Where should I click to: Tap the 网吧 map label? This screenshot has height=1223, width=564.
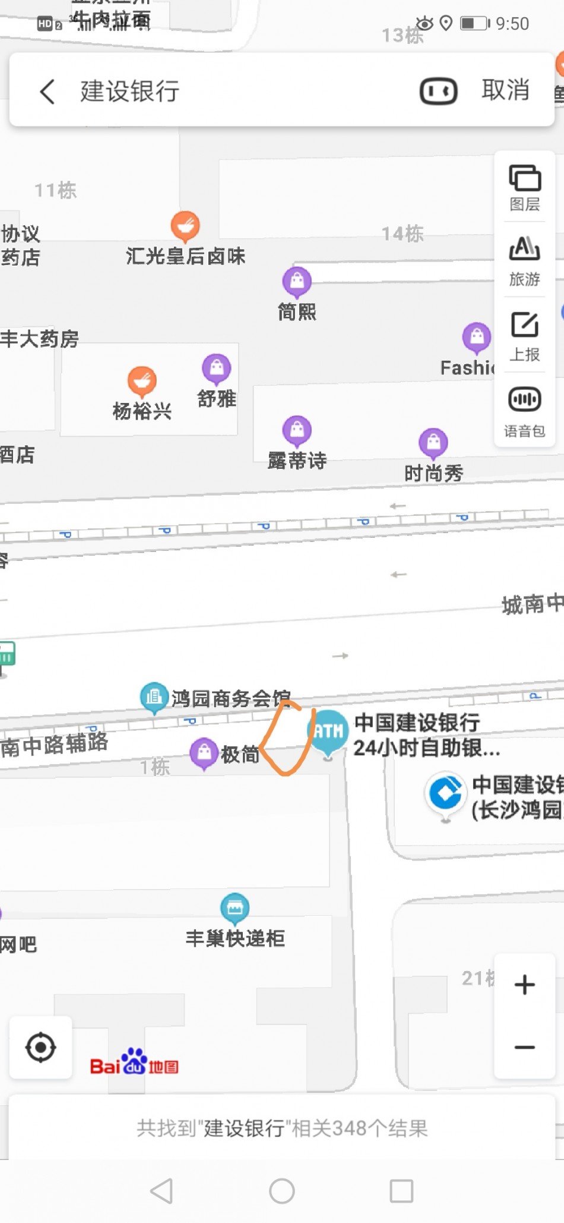pos(18,944)
